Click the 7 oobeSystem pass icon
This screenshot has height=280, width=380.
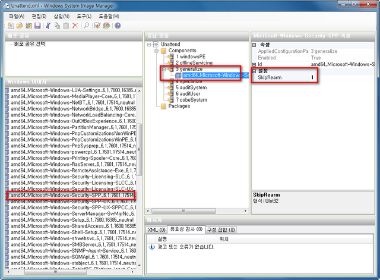pyautogui.click(x=171, y=100)
